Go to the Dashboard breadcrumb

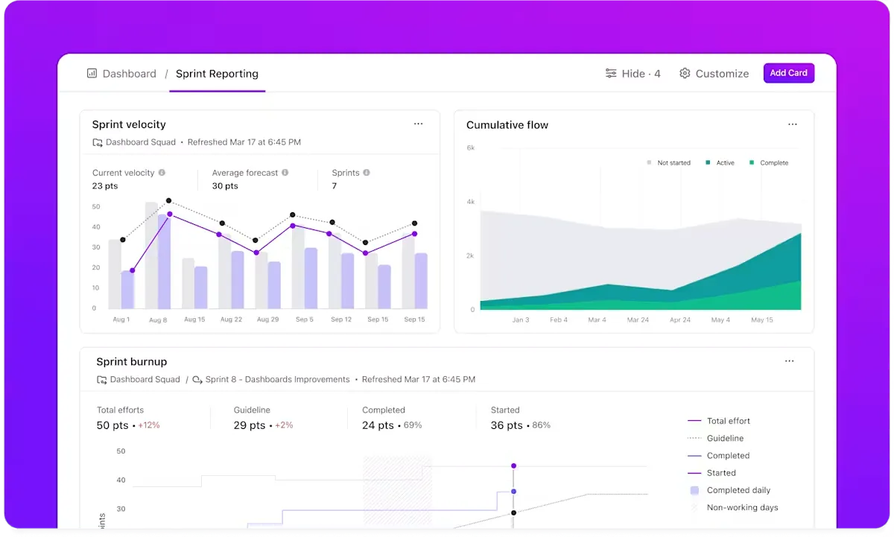[x=130, y=74]
